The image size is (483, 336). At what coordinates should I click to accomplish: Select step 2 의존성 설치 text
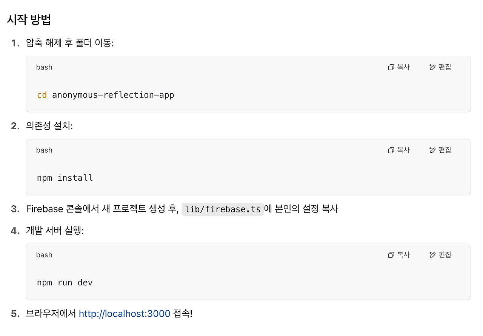49,126
